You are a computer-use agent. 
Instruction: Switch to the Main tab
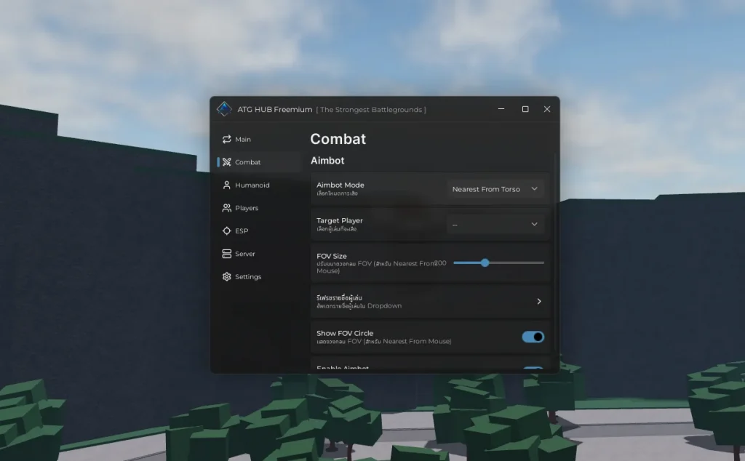point(243,140)
